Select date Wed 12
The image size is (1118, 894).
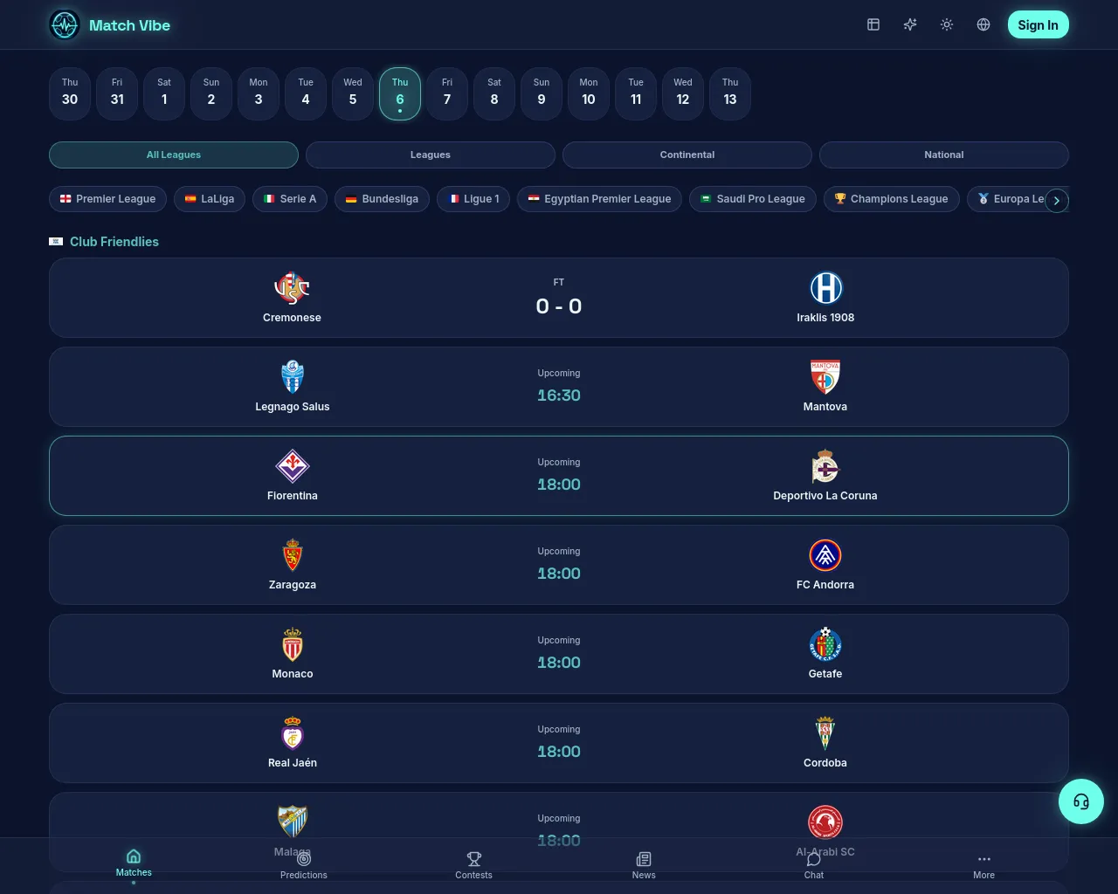(x=683, y=93)
